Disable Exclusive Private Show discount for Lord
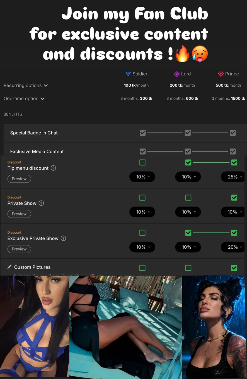 click(x=188, y=233)
